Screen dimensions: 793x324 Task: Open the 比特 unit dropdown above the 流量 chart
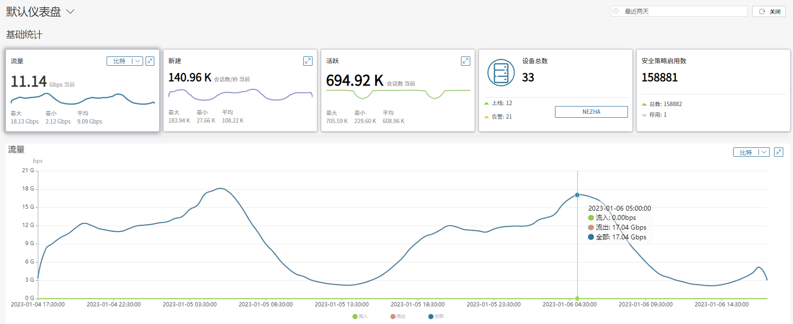point(751,152)
